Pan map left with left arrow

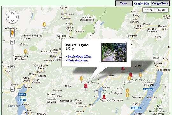click(8, 17)
